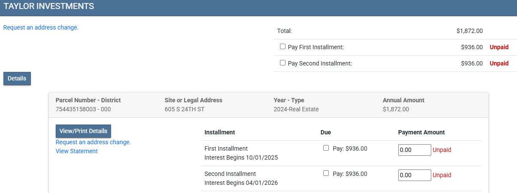
Task: Click parcel number 754435158003 - 000
Action: (x=83, y=109)
